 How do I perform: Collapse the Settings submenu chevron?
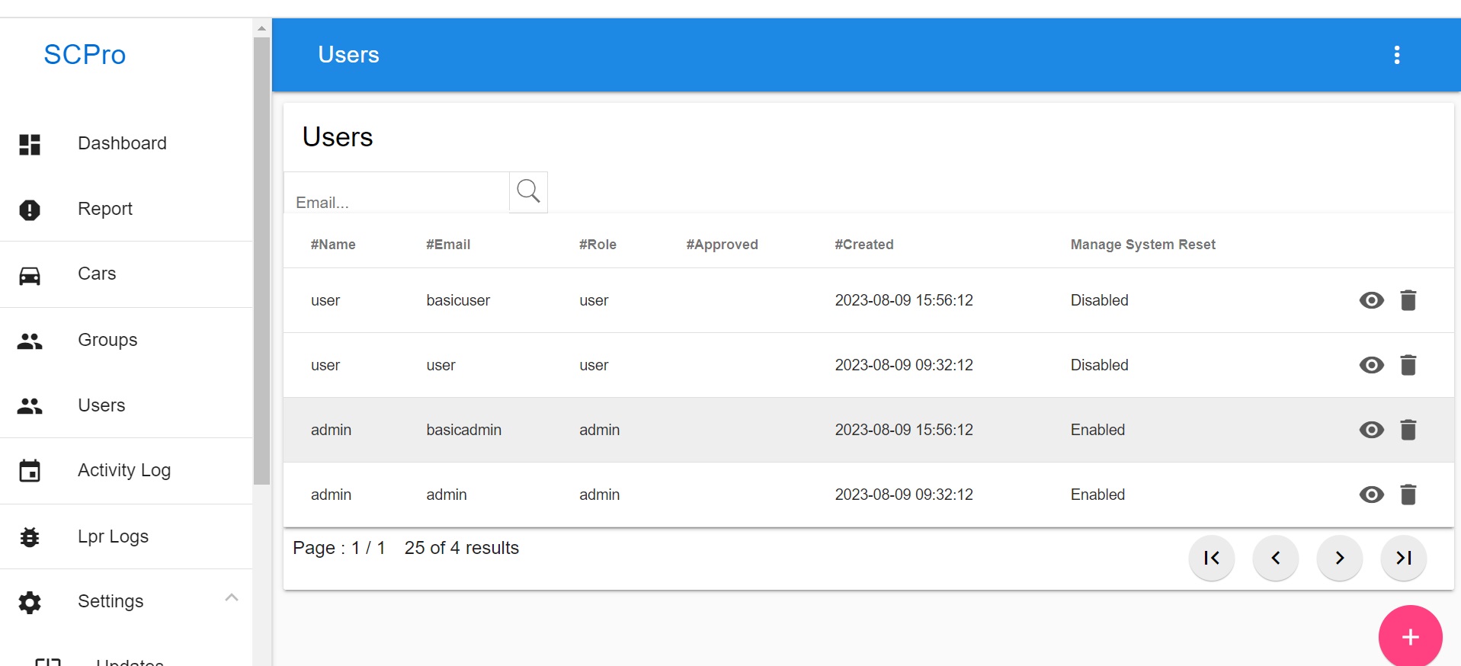click(232, 597)
